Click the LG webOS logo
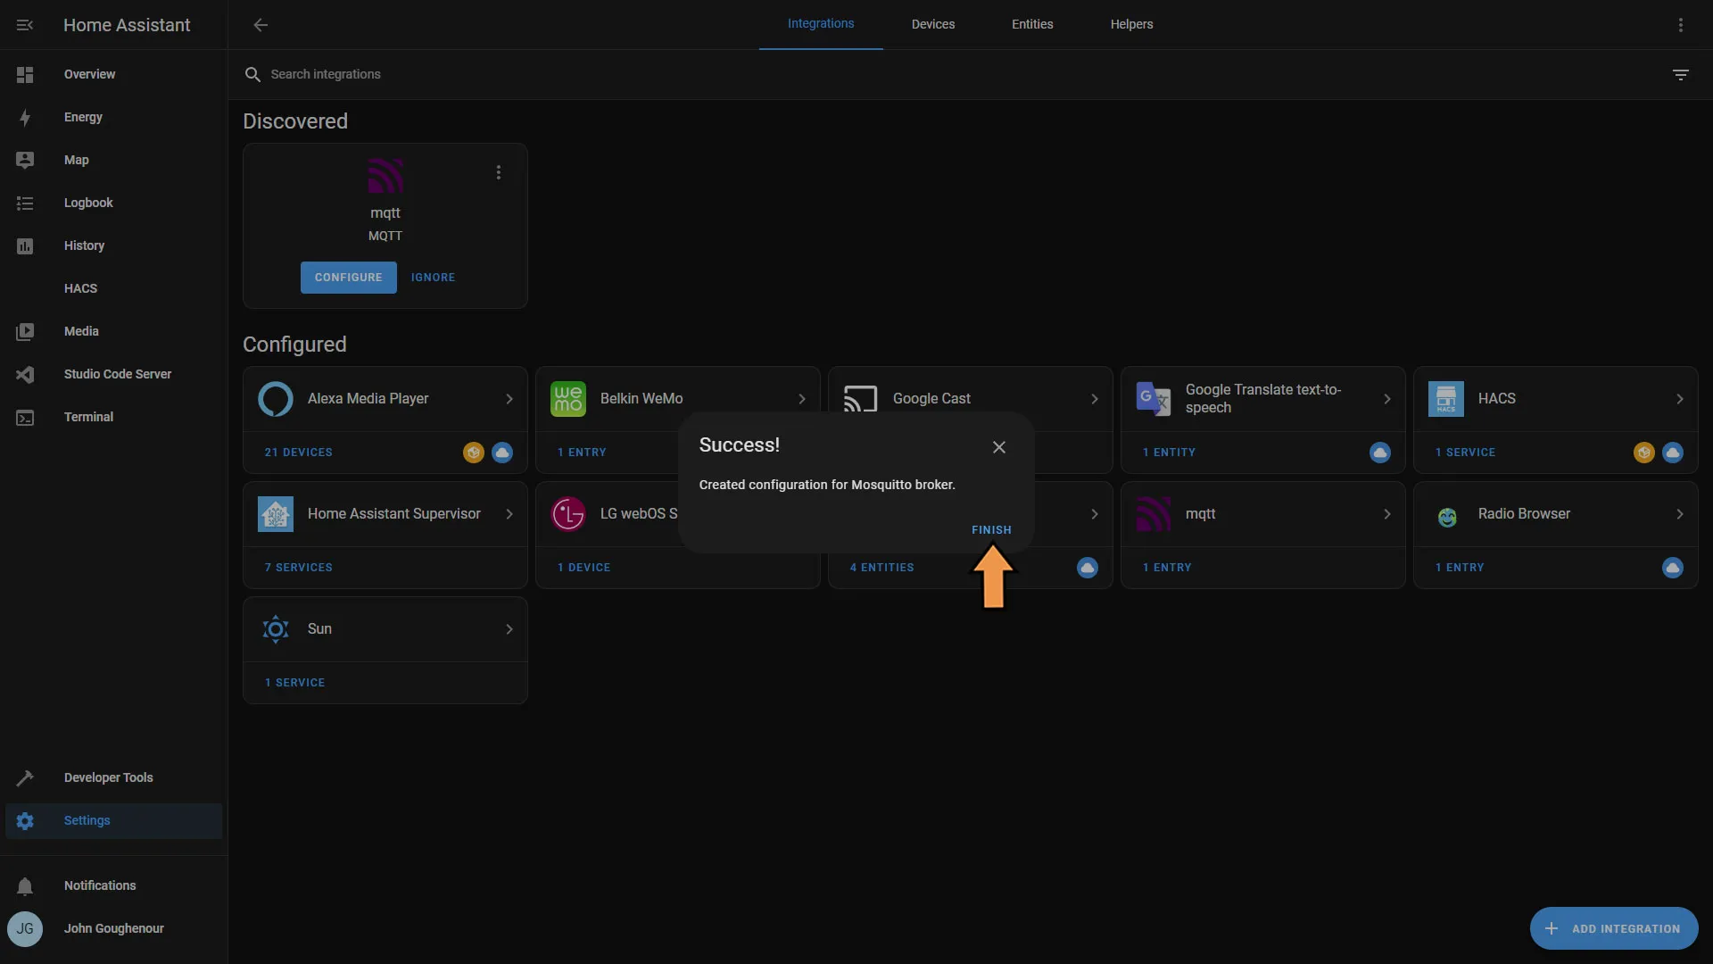1713x964 pixels. 568,514
